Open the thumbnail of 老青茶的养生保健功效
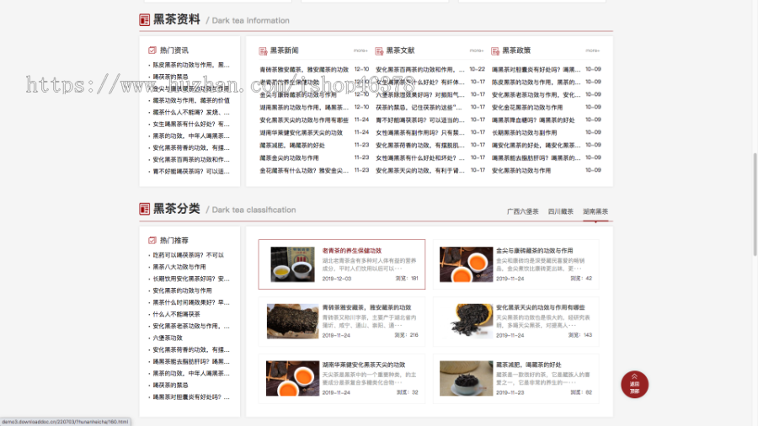This screenshot has height=426, width=758. click(x=292, y=264)
